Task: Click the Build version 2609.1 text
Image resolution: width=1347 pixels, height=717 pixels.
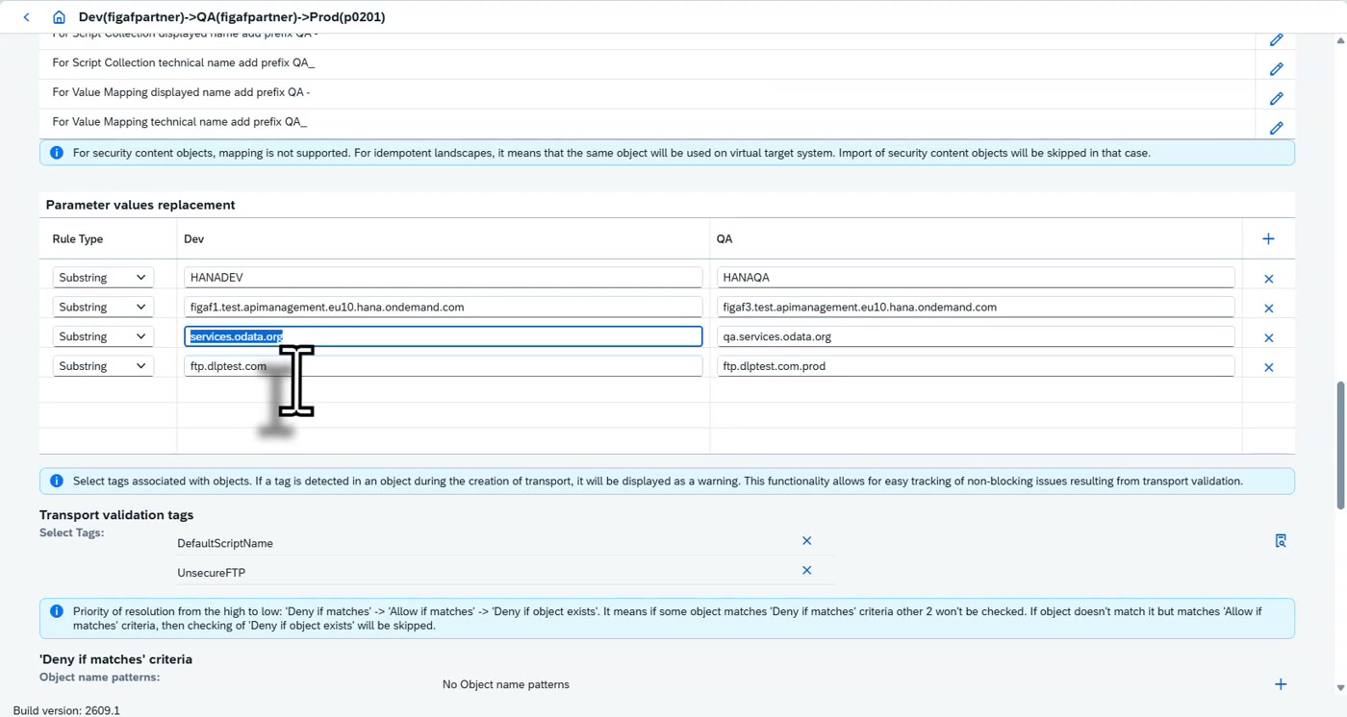Action: pyautogui.click(x=66, y=710)
